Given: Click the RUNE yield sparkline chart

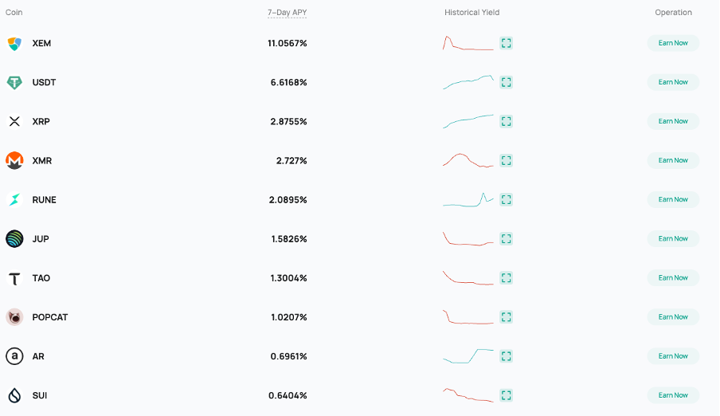Looking at the screenshot, I should 468,200.
